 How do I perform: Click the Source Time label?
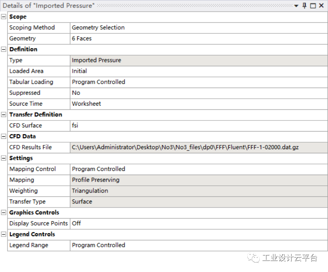click(x=26, y=104)
